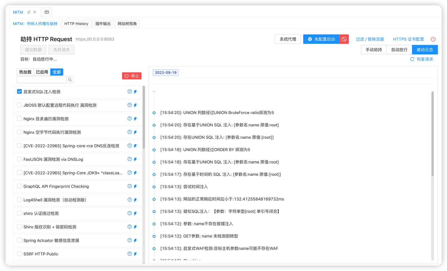Show 全部 plugins

(x=57, y=72)
